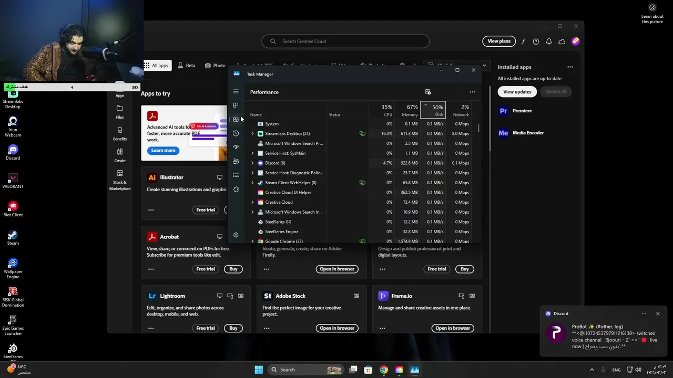Viewport: 673px width, 378px height.
Task: Open Windows Start menu
Action: click(259, 370)
